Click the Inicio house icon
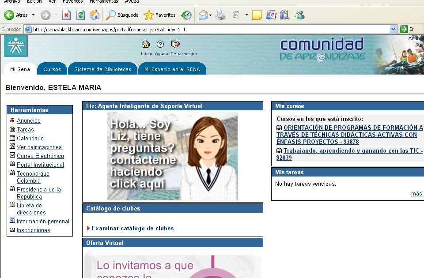 [146, 44]
